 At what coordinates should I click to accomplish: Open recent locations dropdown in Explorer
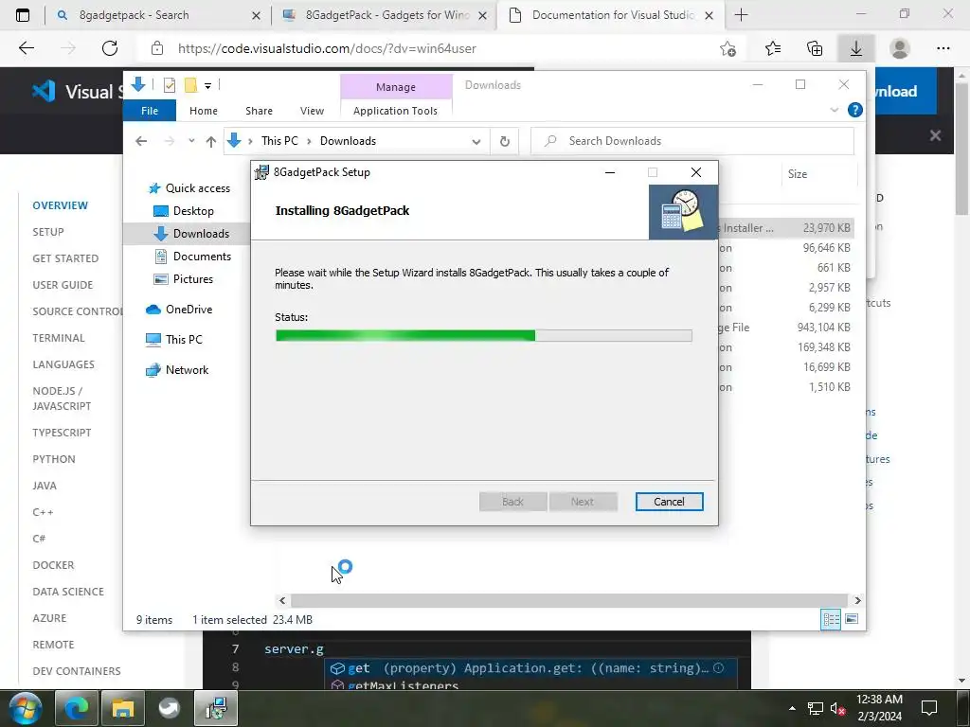tap(191, 141)
